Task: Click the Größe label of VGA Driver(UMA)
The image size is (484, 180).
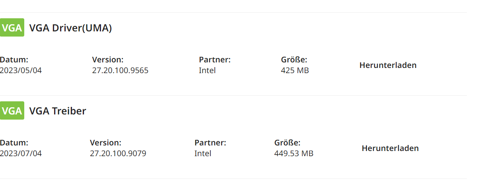Action: click(x=294, y=60)
